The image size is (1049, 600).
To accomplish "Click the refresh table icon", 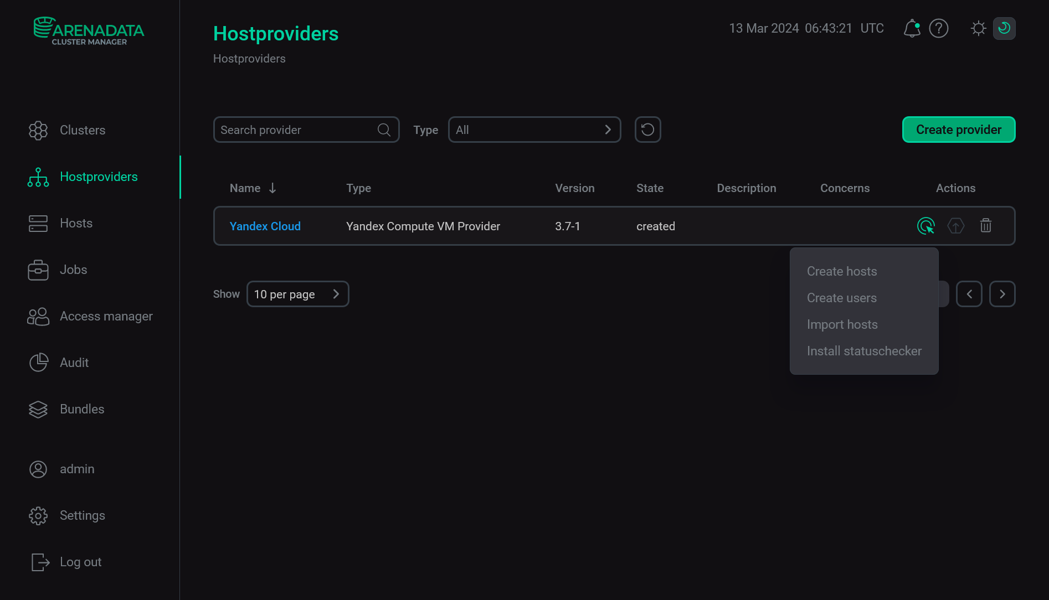I will pos(647,130).
